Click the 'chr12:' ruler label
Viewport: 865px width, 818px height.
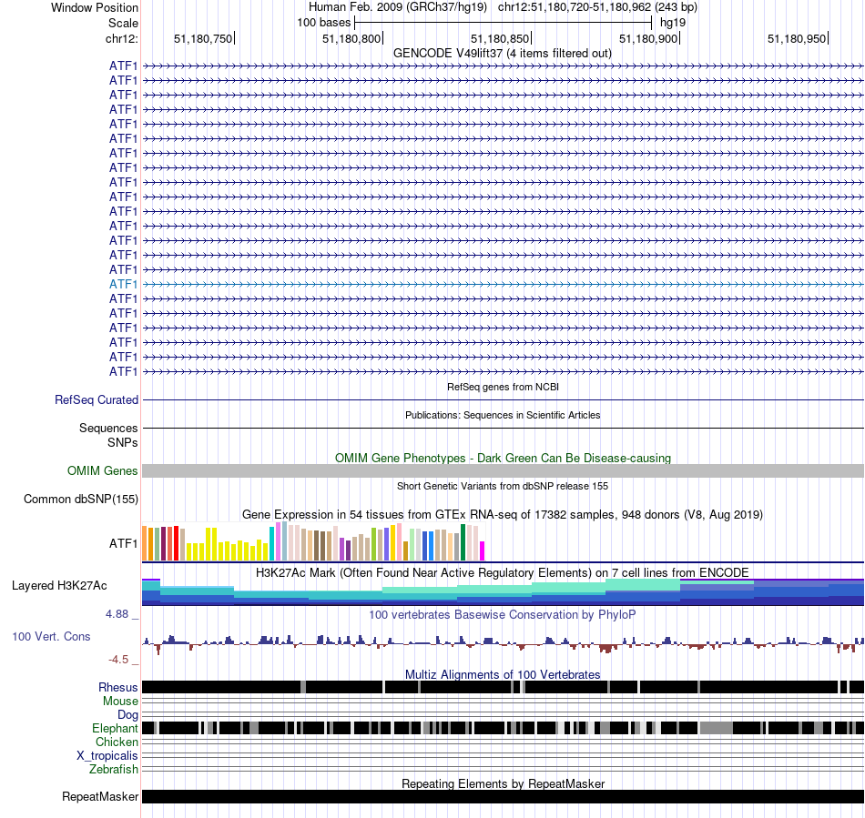coord(122,38)
